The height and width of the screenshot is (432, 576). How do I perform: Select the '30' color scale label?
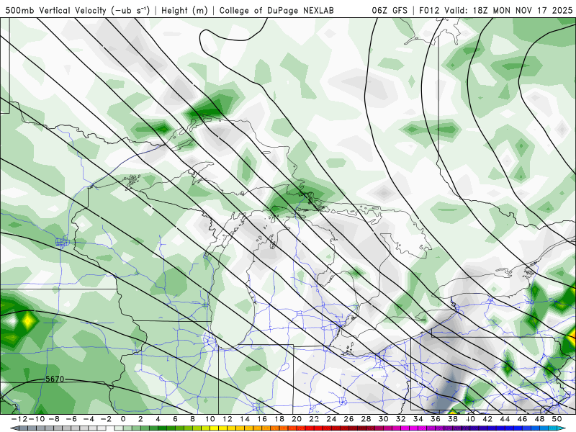[383, 419]
